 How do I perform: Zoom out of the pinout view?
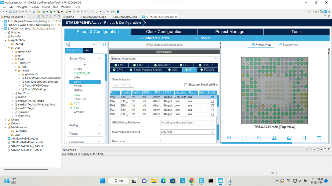(259, 138)
